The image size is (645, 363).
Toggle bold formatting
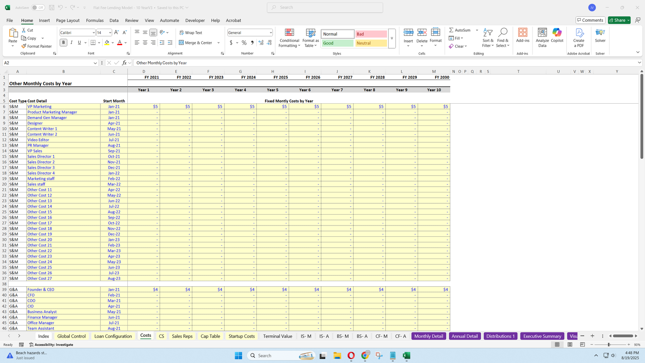tap(63, 43)
